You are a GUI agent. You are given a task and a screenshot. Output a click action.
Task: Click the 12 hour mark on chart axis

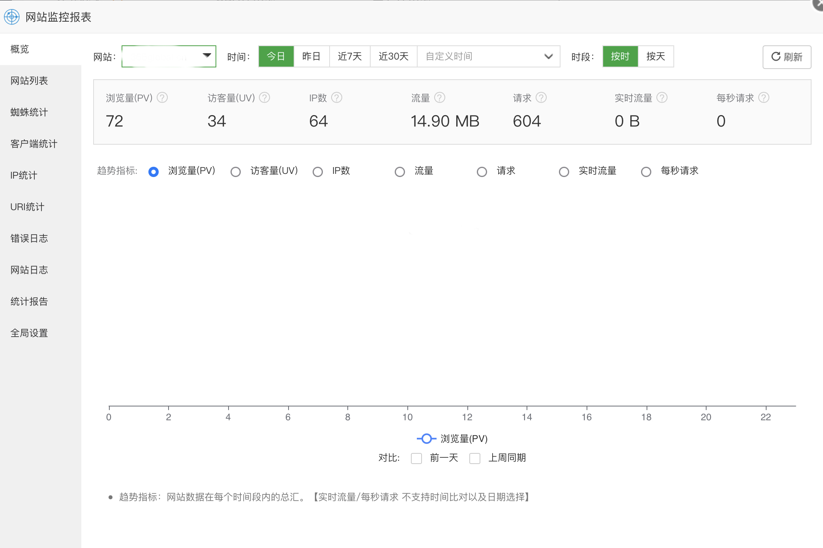(x=467, y=417)
